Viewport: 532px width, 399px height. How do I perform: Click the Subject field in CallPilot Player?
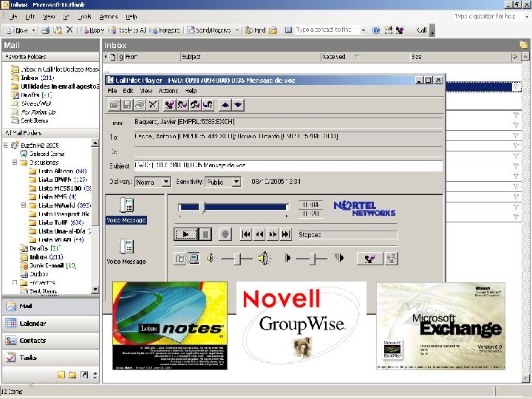click(x=288, y=166)
